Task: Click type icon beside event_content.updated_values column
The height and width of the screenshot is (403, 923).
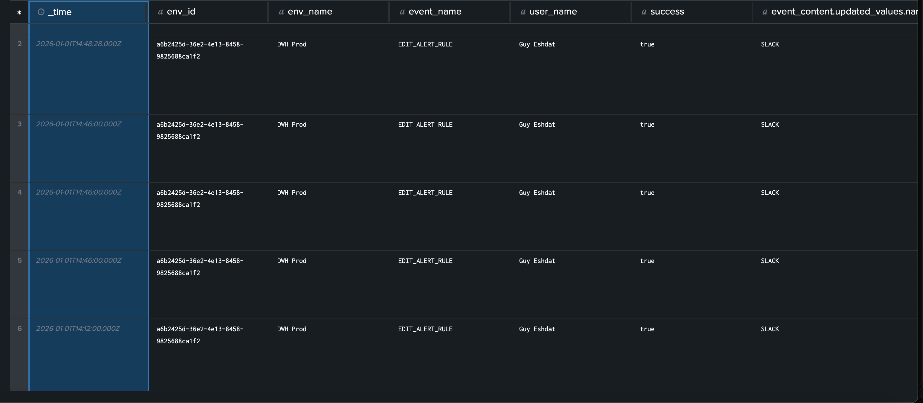Action: pyautogui.click(x=765, y=12)
